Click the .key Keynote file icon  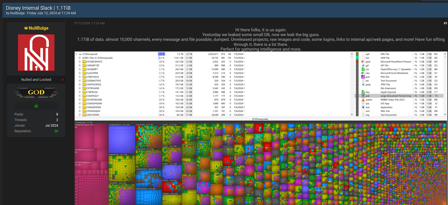[363, 92]
